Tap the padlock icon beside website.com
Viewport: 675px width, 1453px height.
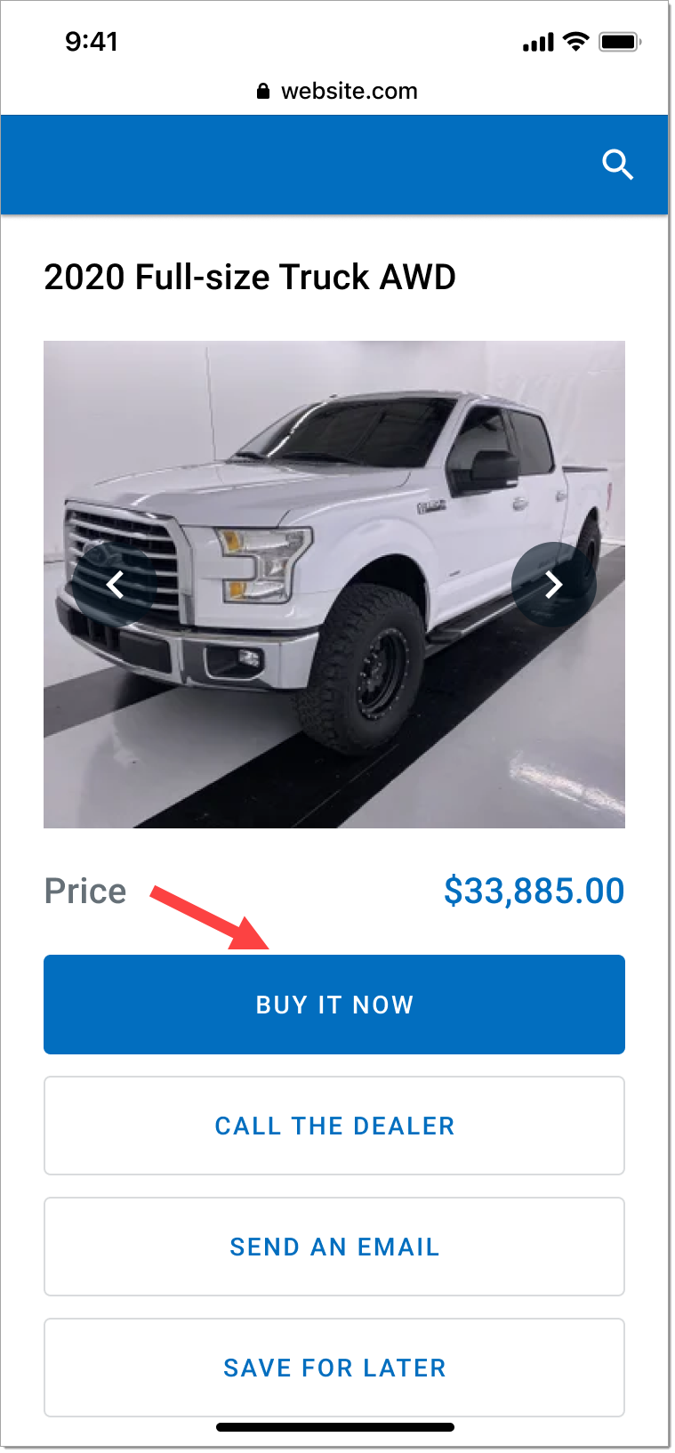[262, 91]
